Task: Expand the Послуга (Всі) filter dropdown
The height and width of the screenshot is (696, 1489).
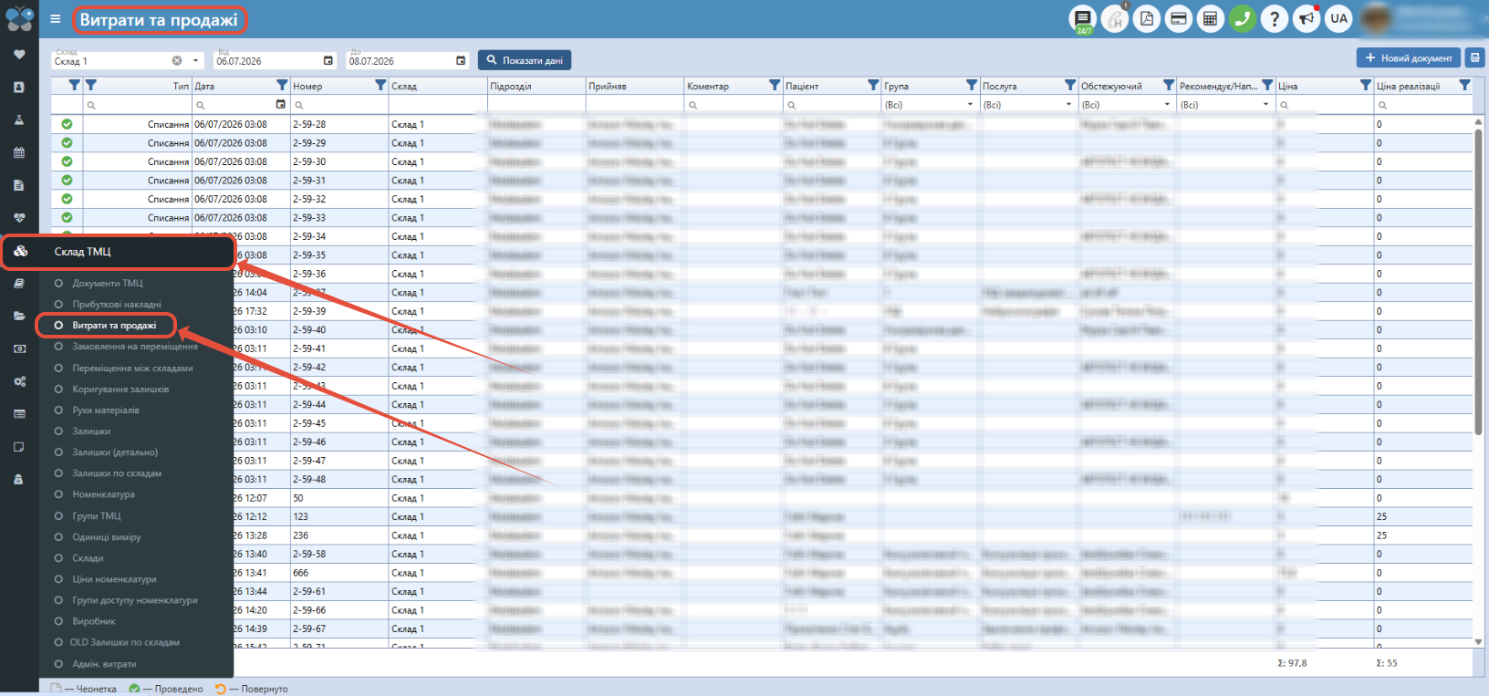Action: click(1068, 105)
